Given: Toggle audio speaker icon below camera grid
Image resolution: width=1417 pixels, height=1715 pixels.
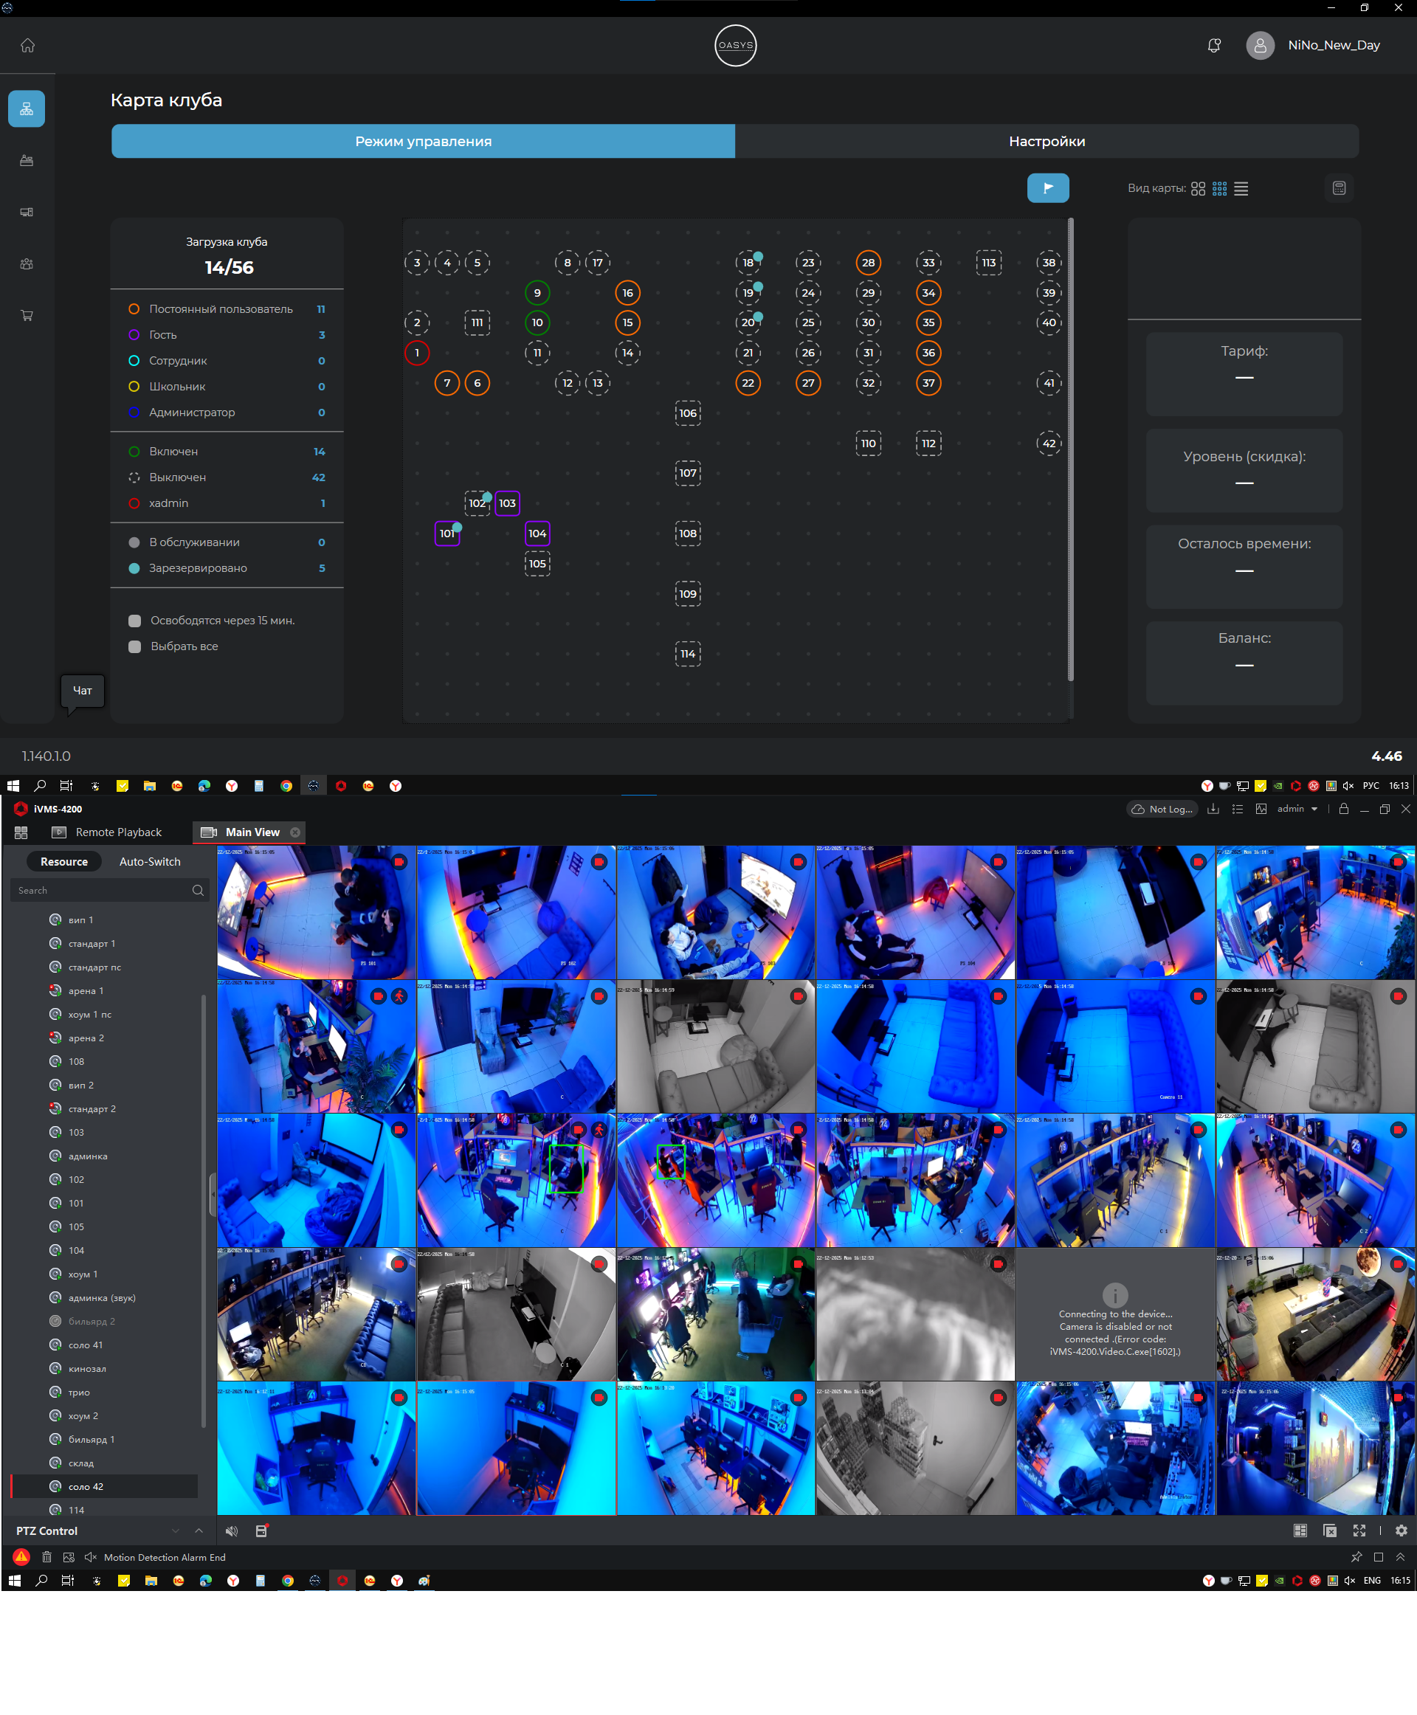Looking at the screenshot, I should point(232,1531).
